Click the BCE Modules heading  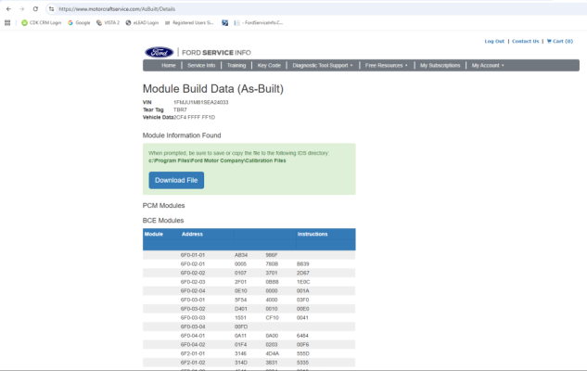pos(163,221)
